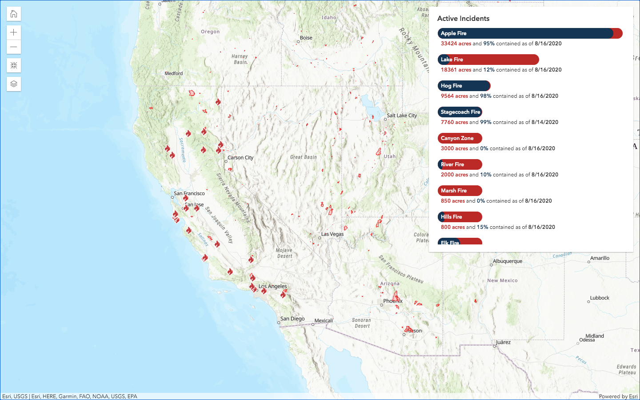The height and width of the screenshot is (400, 640).
Task: Click the Home default extent button
Action: pos(14,14)
